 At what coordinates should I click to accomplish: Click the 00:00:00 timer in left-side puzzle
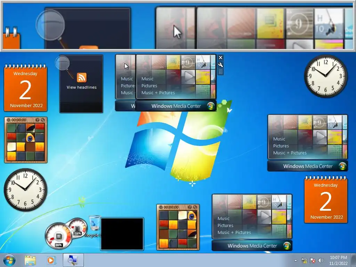pos(19,120)
